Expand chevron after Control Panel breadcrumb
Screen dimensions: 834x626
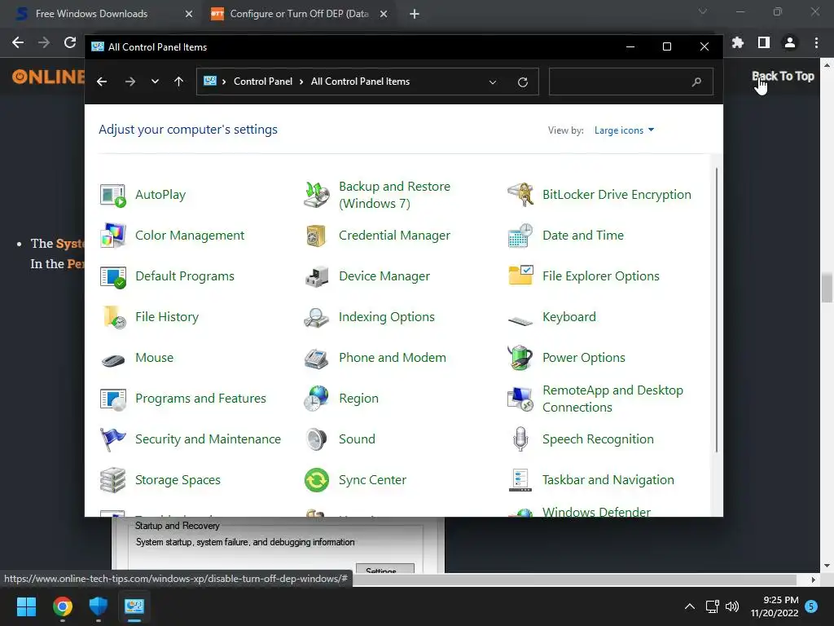pyautogui.click(x=301, y=82)
